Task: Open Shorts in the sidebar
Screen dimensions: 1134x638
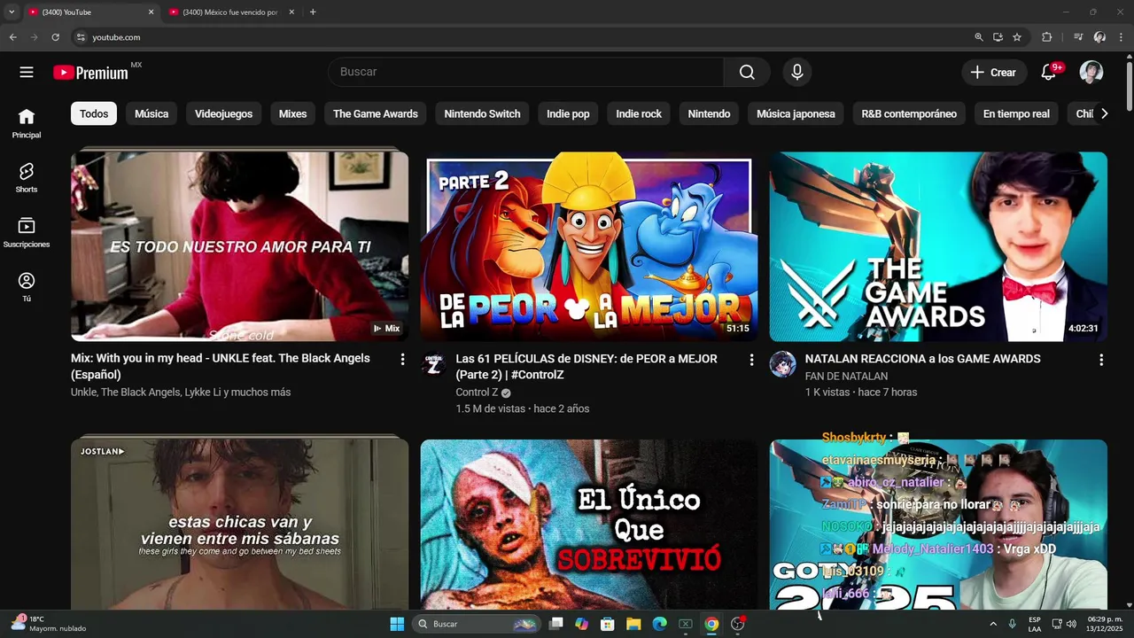Action: (27, 177)
